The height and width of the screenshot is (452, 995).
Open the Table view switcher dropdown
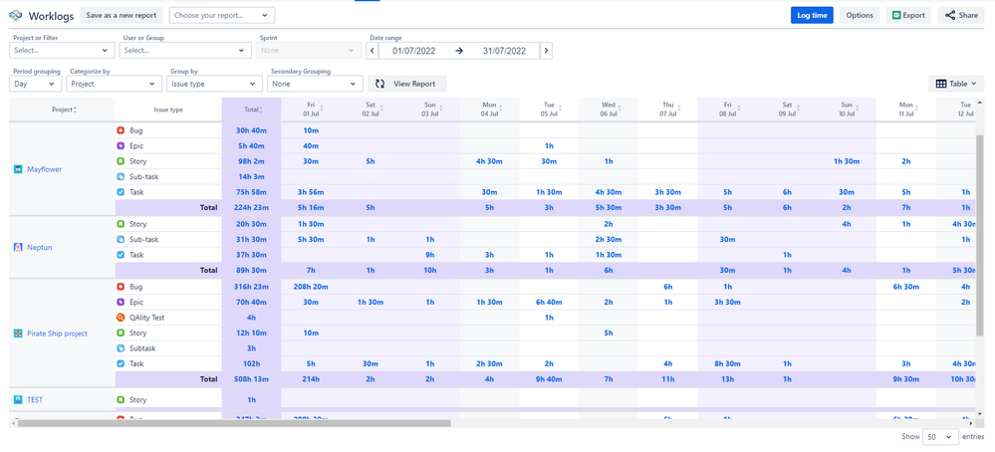coord(957,85)
